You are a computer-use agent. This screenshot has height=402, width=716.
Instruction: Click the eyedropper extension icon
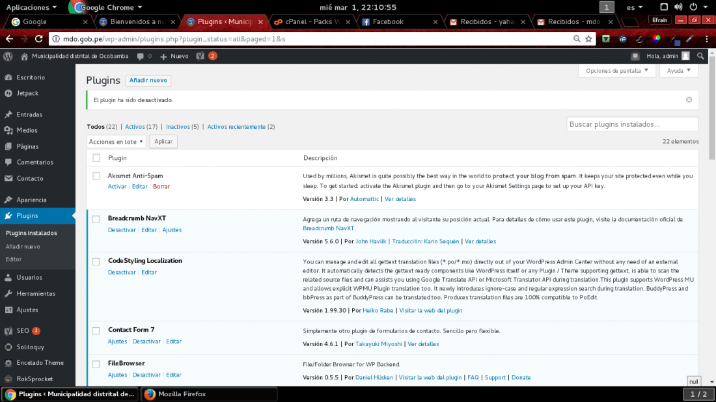(689, 39)
